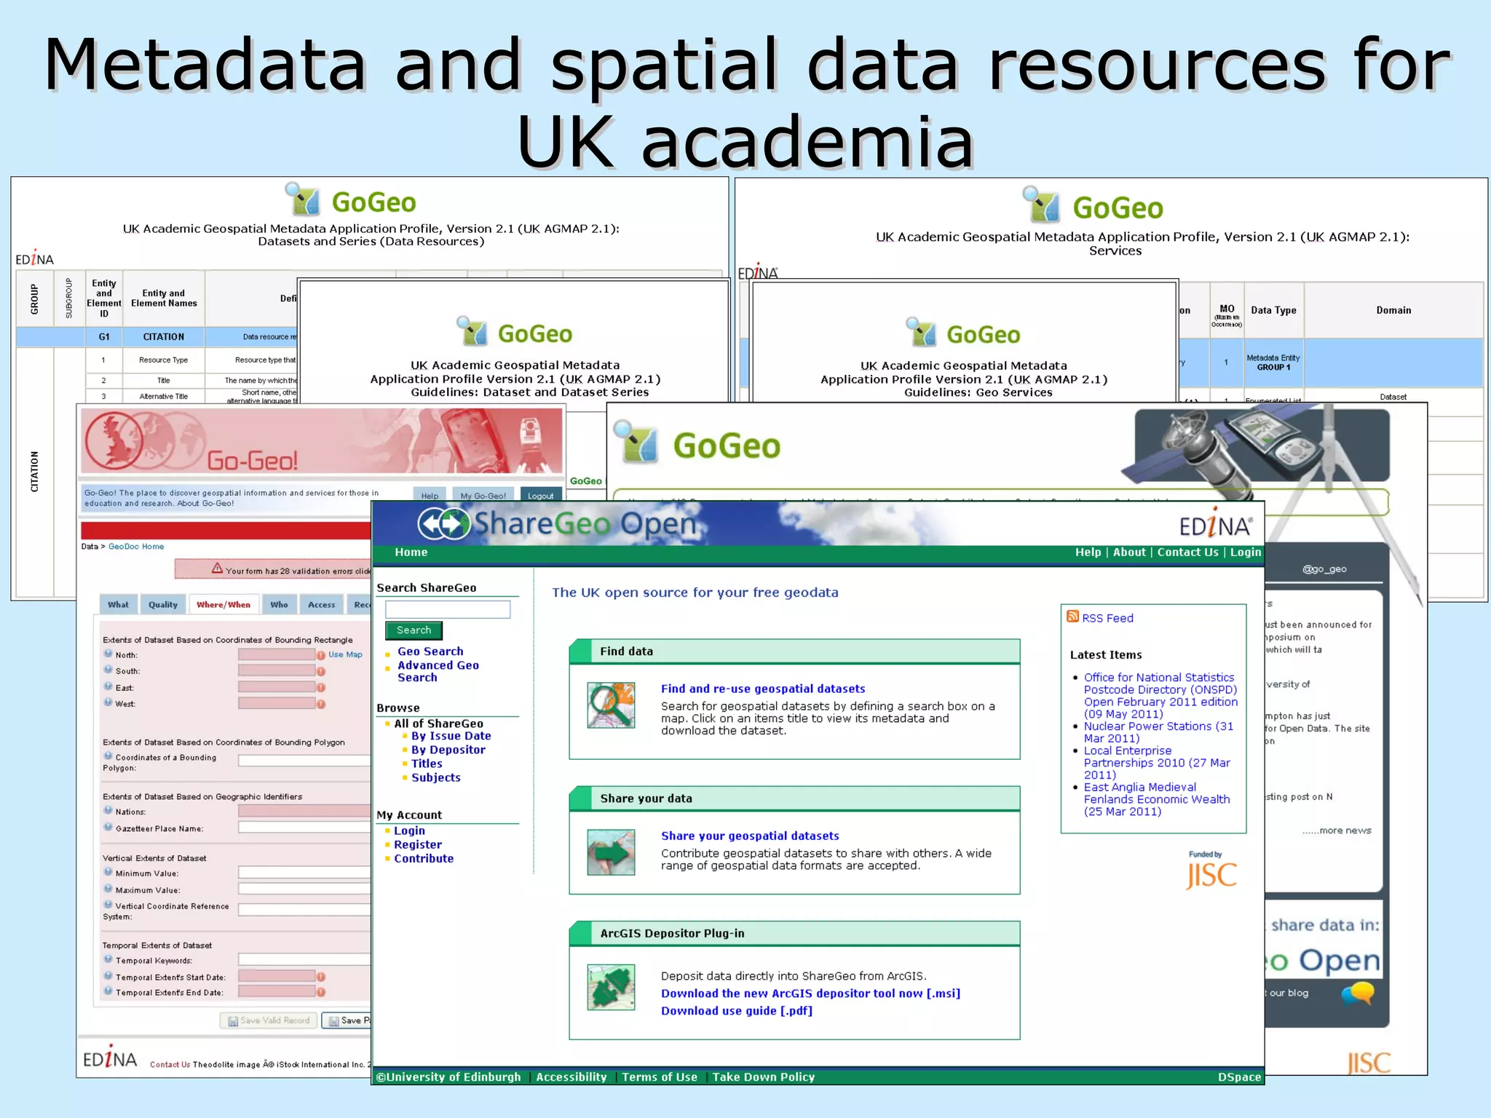Switch to the Who tab

(x=280, y=604)
